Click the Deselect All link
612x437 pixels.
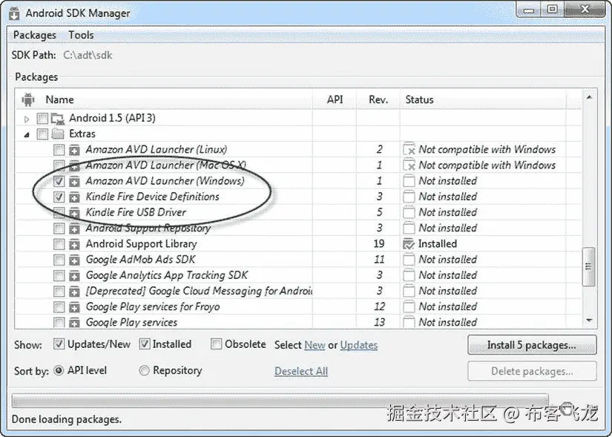click(x=301, y=372)
